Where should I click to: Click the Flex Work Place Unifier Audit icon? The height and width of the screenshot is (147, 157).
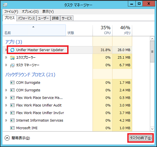[x=12, y=105]
